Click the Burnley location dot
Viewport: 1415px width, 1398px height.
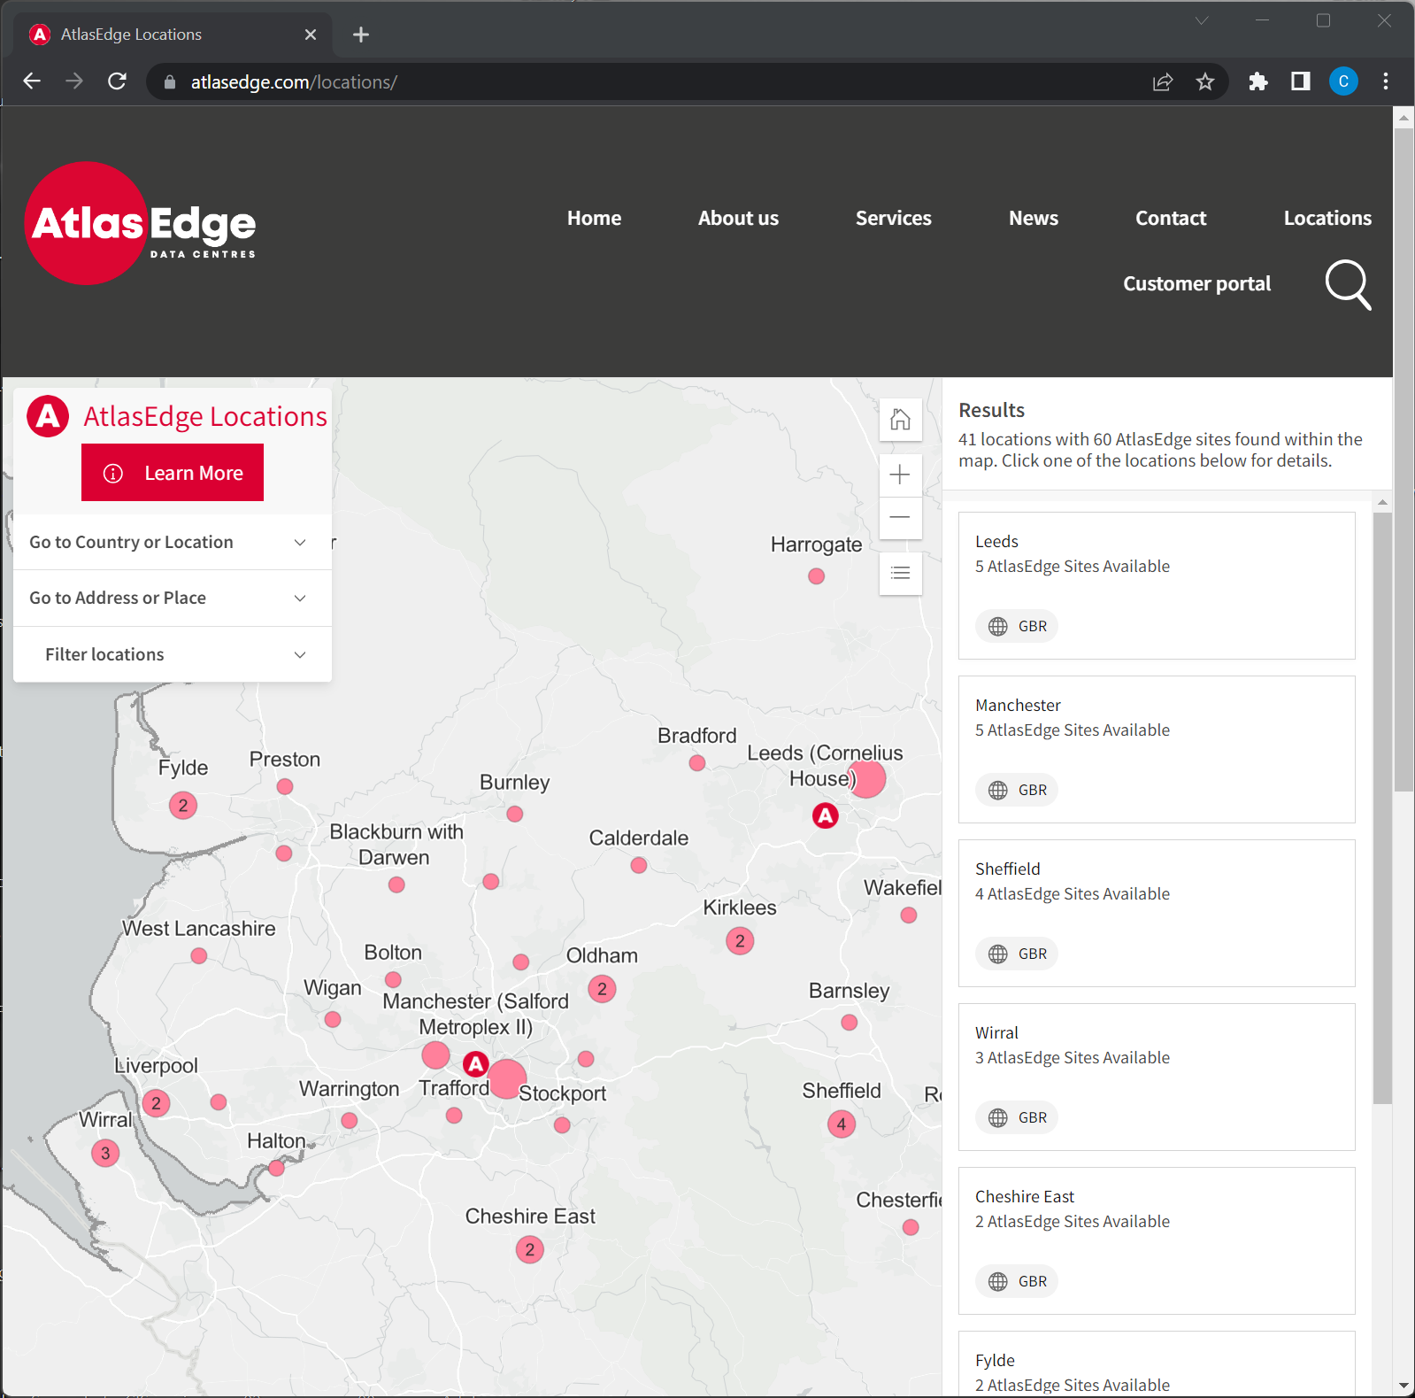(515, 814)
